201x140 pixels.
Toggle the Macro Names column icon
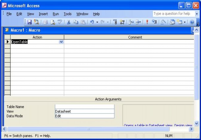tap(115, 22)
